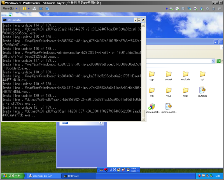
Task: Open the dotnet folder in Explorer
Action: (x=169, y=76)
